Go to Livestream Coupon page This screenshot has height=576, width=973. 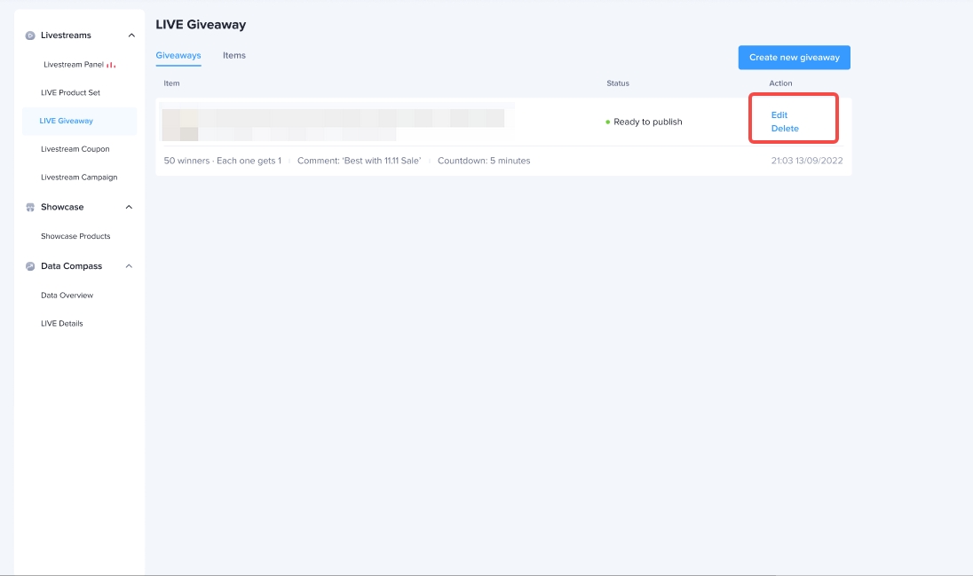point(75,149)
